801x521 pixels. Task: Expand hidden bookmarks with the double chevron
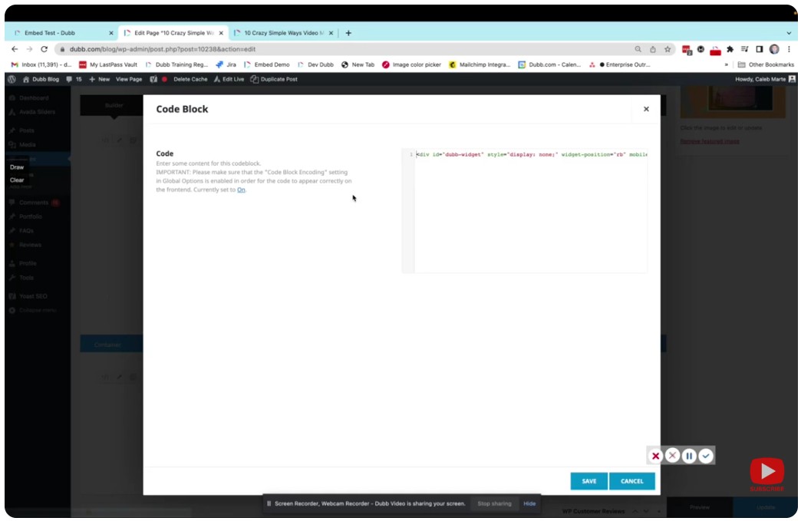click(726, 65)
